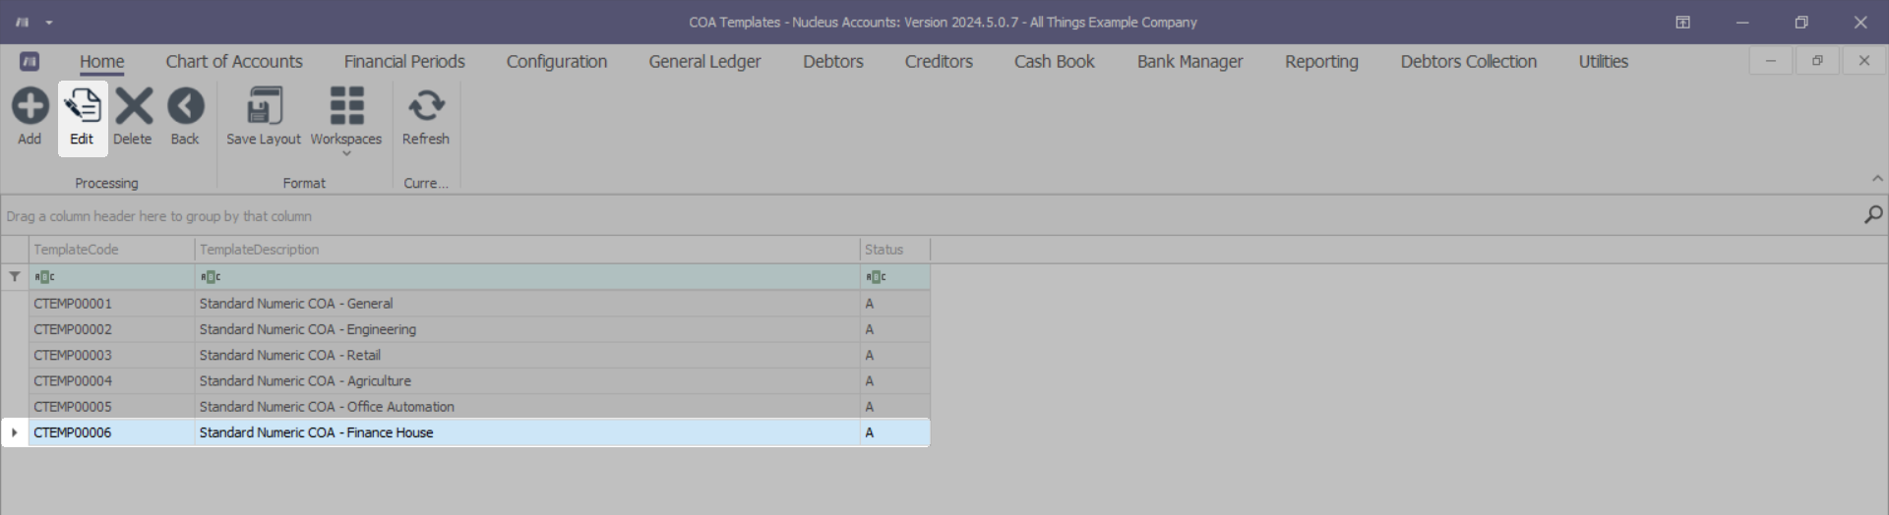Image resolution: width=1889 pixels, height=515 pixels.
Task: Click the app icon in title bar
Action: [x=22, y=22]
